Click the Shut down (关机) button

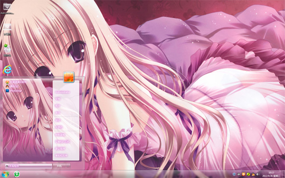tap(59, 166)
